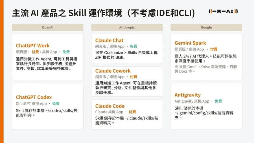254x143 pixels.
Task: Open the Claude Code card title
Action: click(x=110, y=106)
